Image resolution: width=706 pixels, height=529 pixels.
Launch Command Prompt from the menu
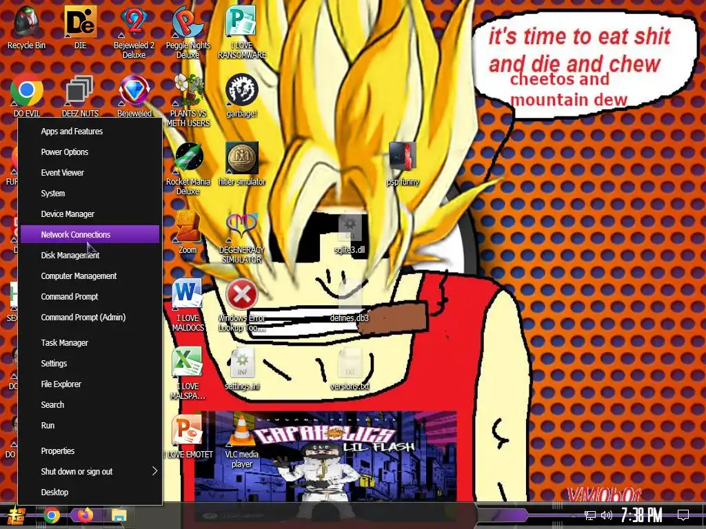click(90, 296)
